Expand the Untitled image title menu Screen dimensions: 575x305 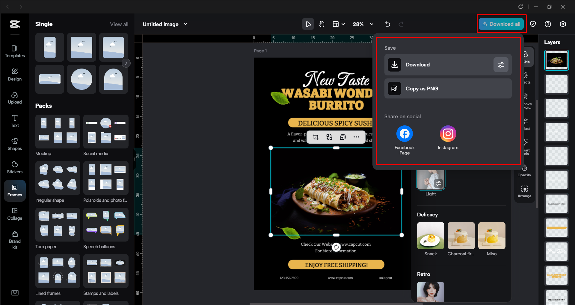click(x=185, y=24)
